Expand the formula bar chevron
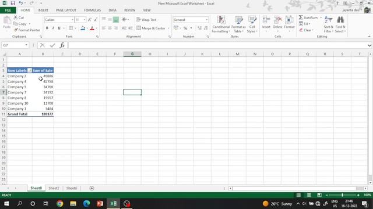Viewport: 373px width, 209px height. (x=369, y=45)
